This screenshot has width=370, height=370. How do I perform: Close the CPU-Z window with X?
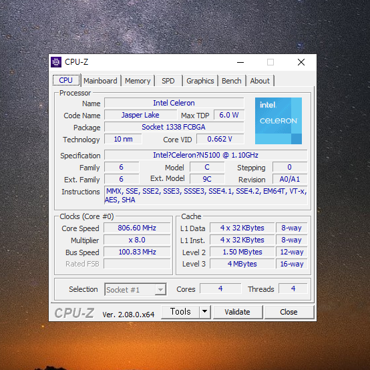coord(301,62)
